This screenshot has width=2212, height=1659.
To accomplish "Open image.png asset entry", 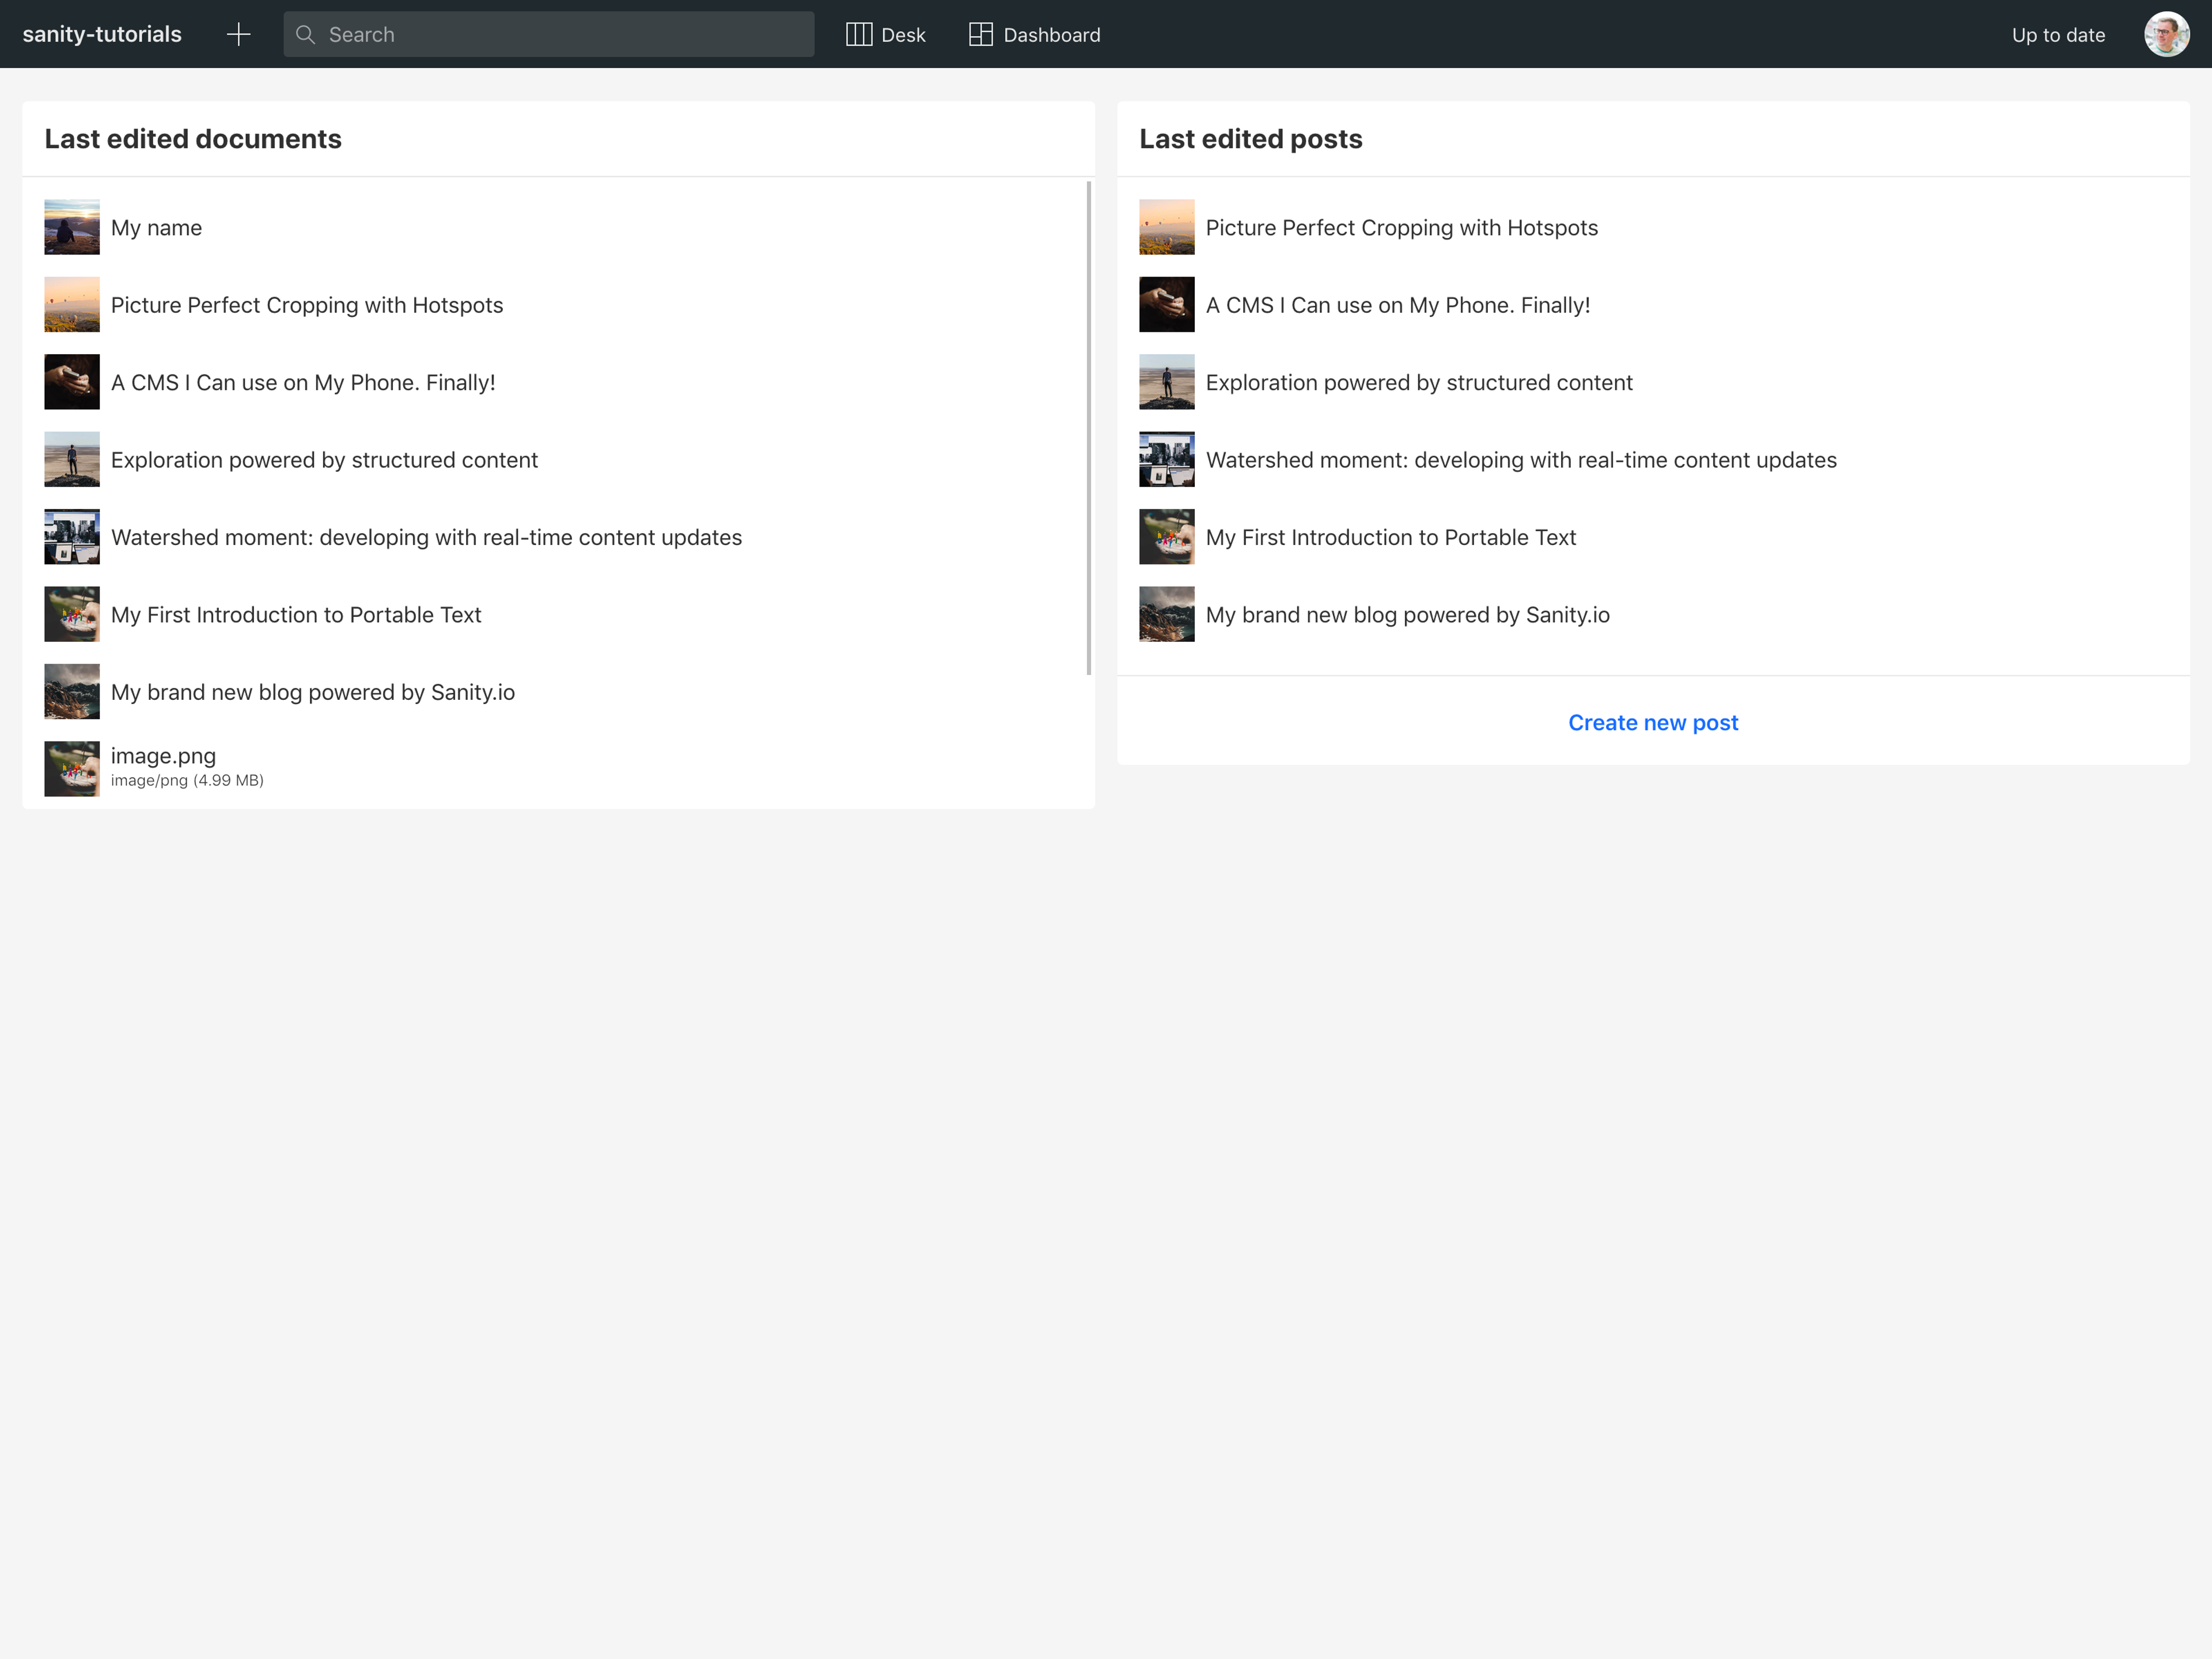I will (164, 756).
